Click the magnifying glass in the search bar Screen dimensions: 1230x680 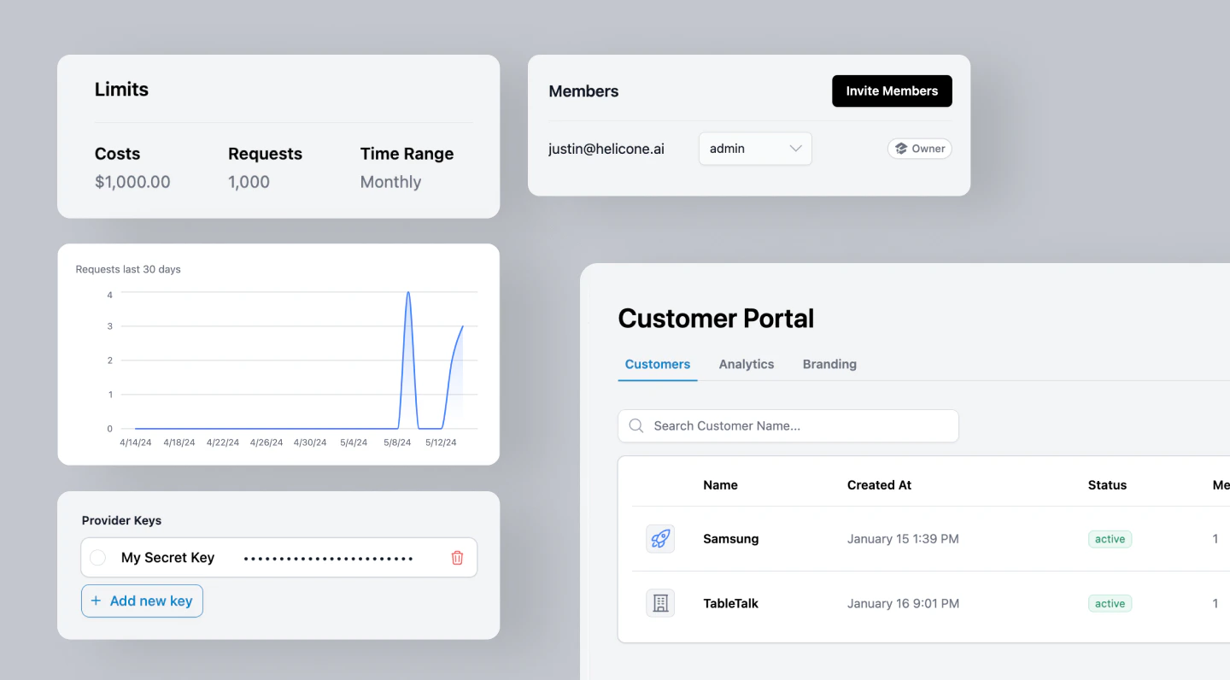[635, 425]
